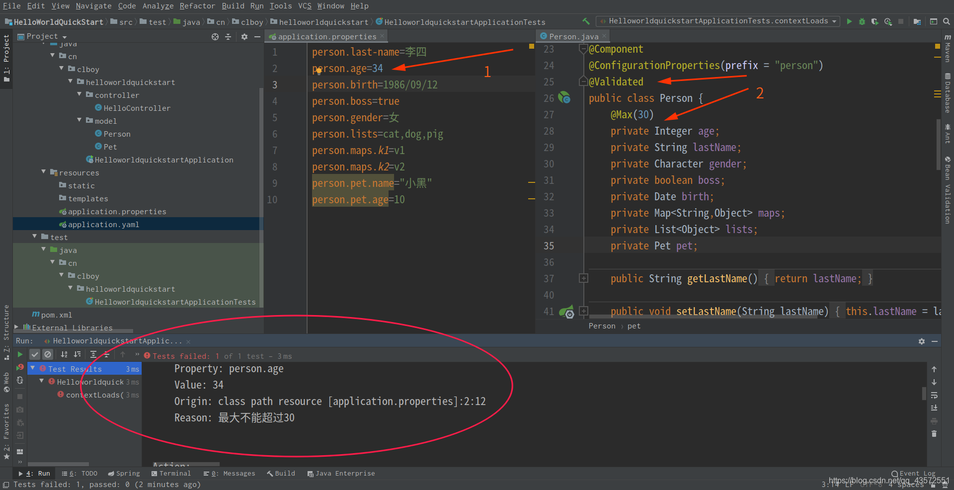Screen dimensions: 954x490
Task: Click the Search Everywhere magnifier icon
Action: click(946, 21)
